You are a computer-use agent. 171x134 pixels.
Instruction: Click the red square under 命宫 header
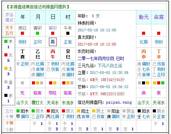(159, 33)
